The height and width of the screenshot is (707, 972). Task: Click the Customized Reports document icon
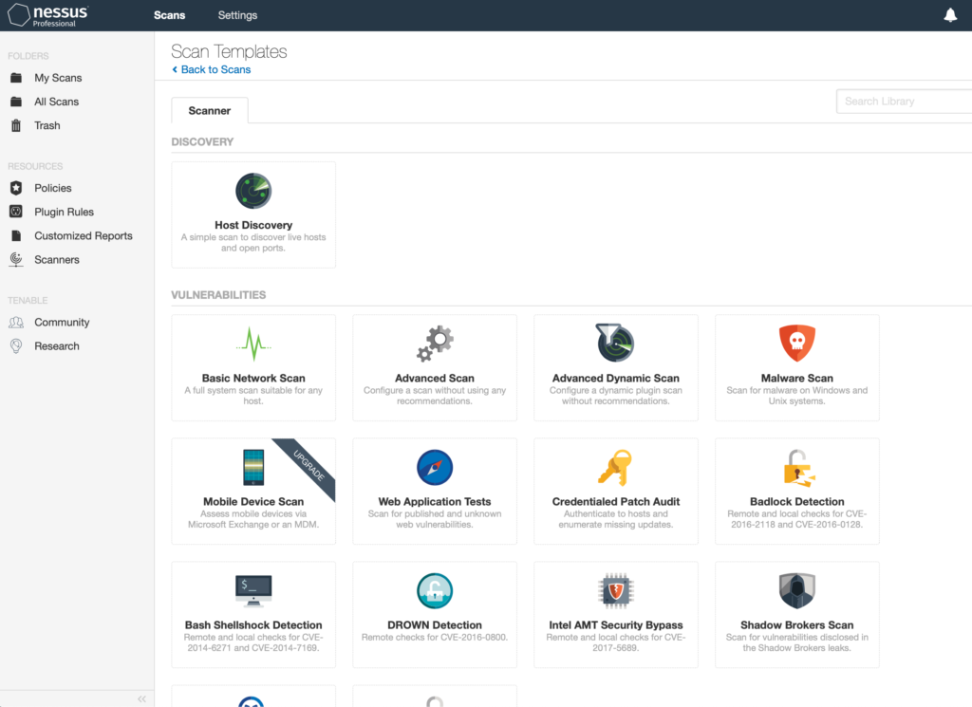(x=16, y=235)
